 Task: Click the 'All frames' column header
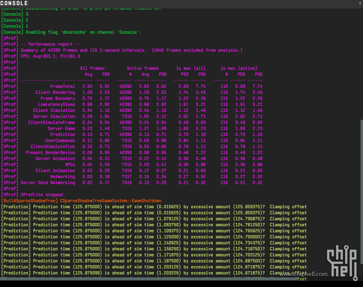[92, 68]
